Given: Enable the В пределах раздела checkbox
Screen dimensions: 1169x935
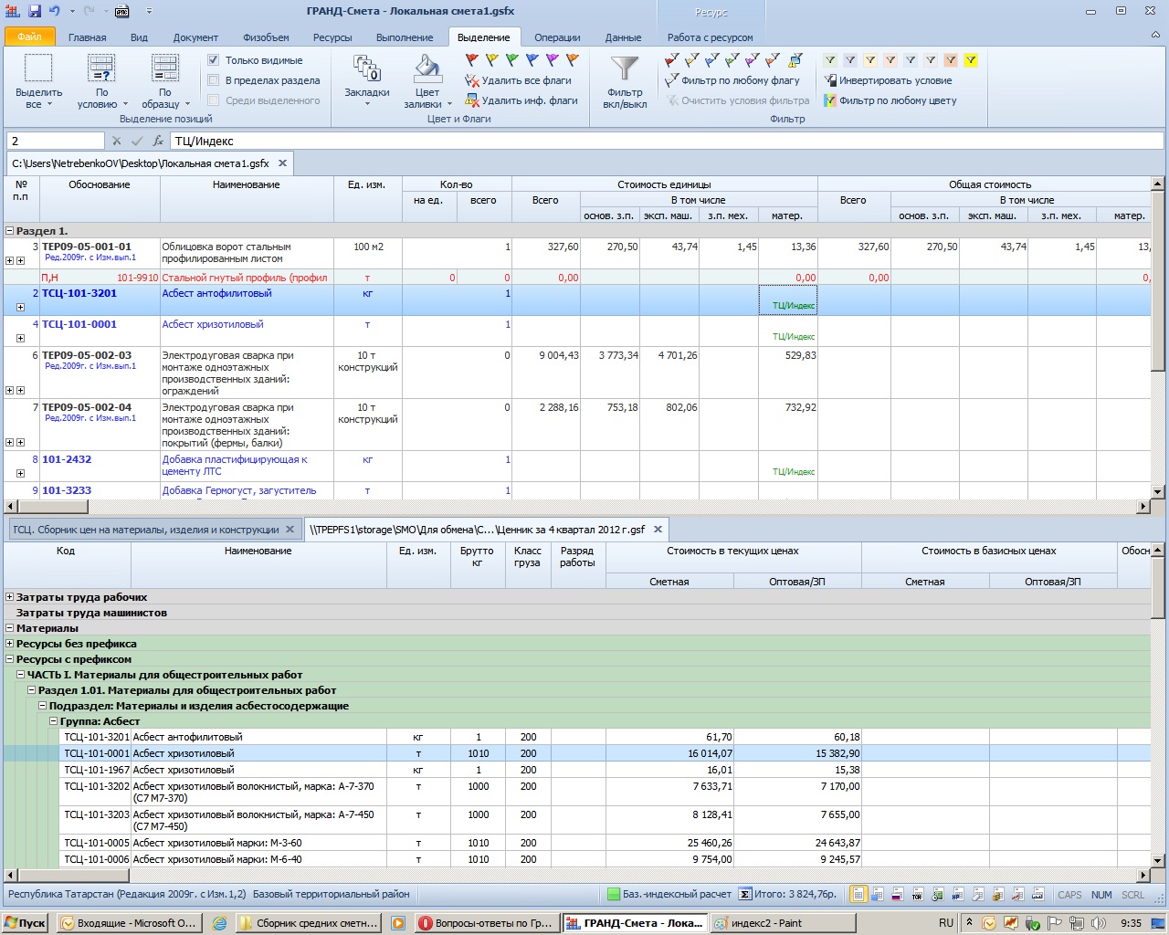Looking at the screenshot, I should click(214, 80).
